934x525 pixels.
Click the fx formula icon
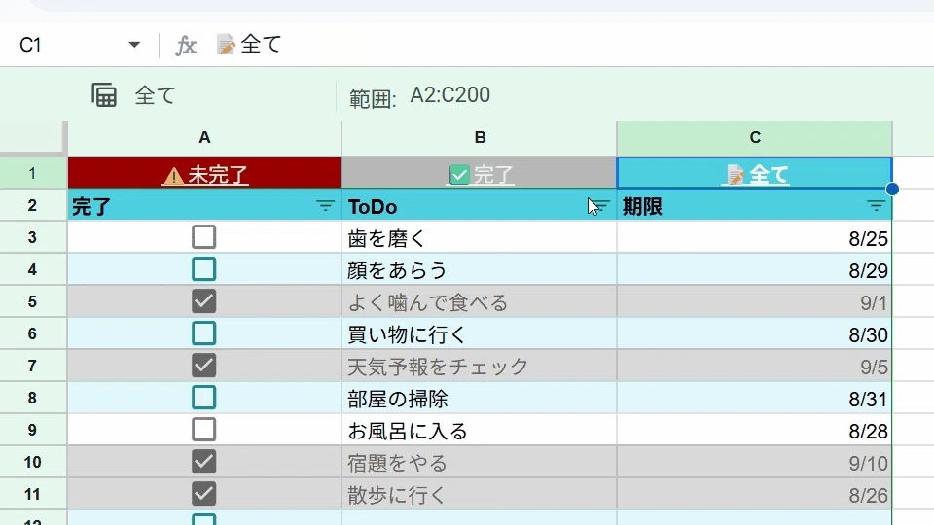(185, 46)
